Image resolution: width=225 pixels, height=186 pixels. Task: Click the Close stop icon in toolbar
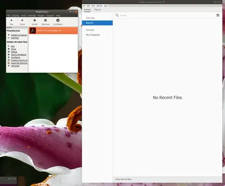[x=22, y=20]
